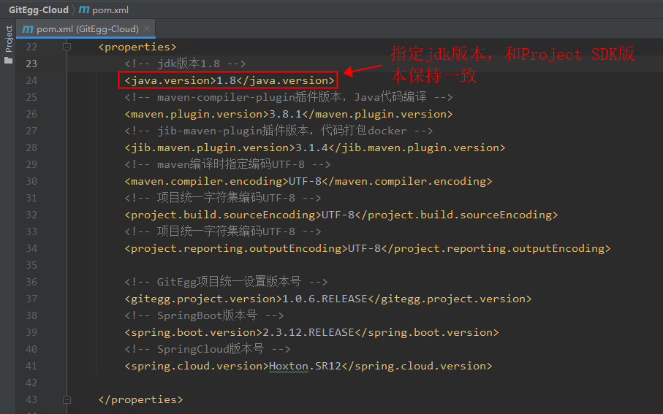Screen dimensions: 663x414
Task: Click pom.xml in the breadcrumb bar
Action: tap(110, 9)
